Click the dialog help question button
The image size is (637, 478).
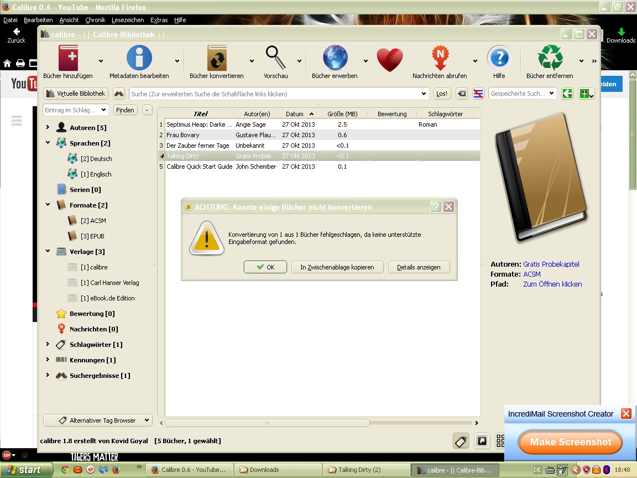tap(436, 207)
